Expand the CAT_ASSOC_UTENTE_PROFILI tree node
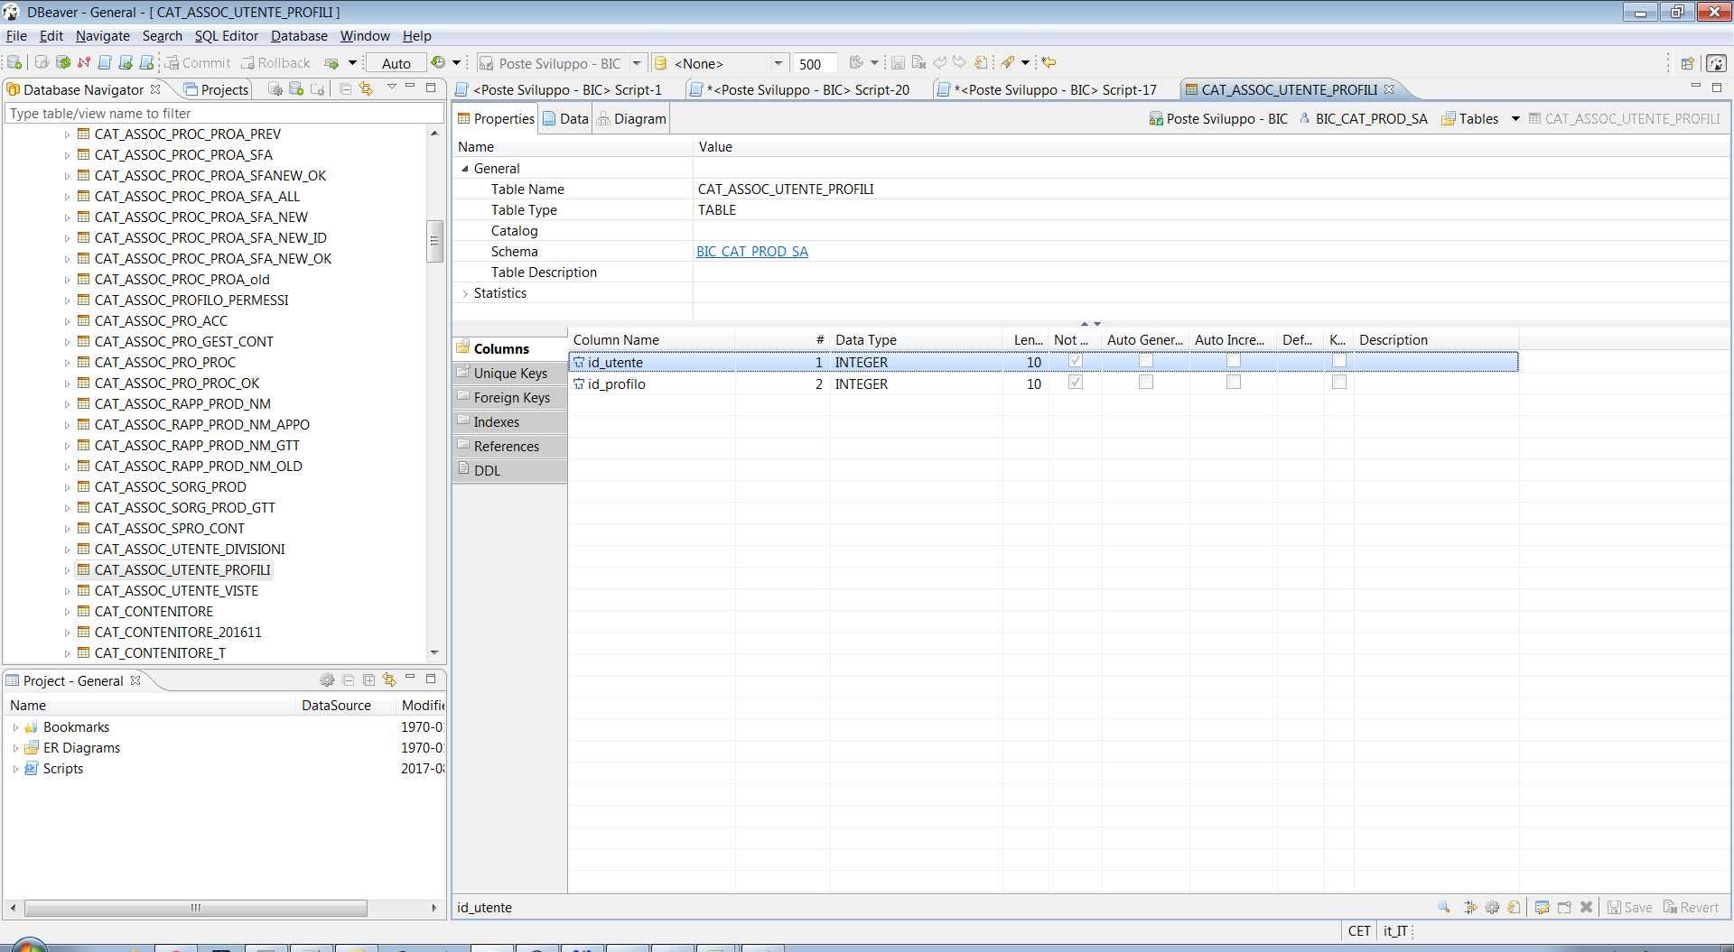The height and width of the screenshot is (952, 1734). pyautogui.click(x=69, y=569)
